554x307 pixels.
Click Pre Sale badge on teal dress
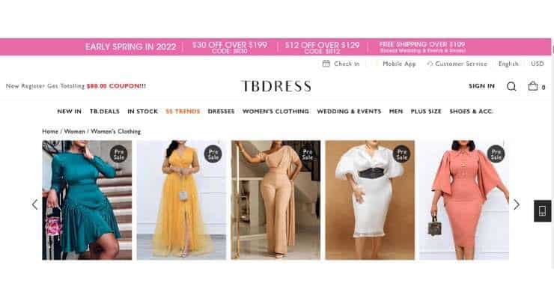coord(118,154)
